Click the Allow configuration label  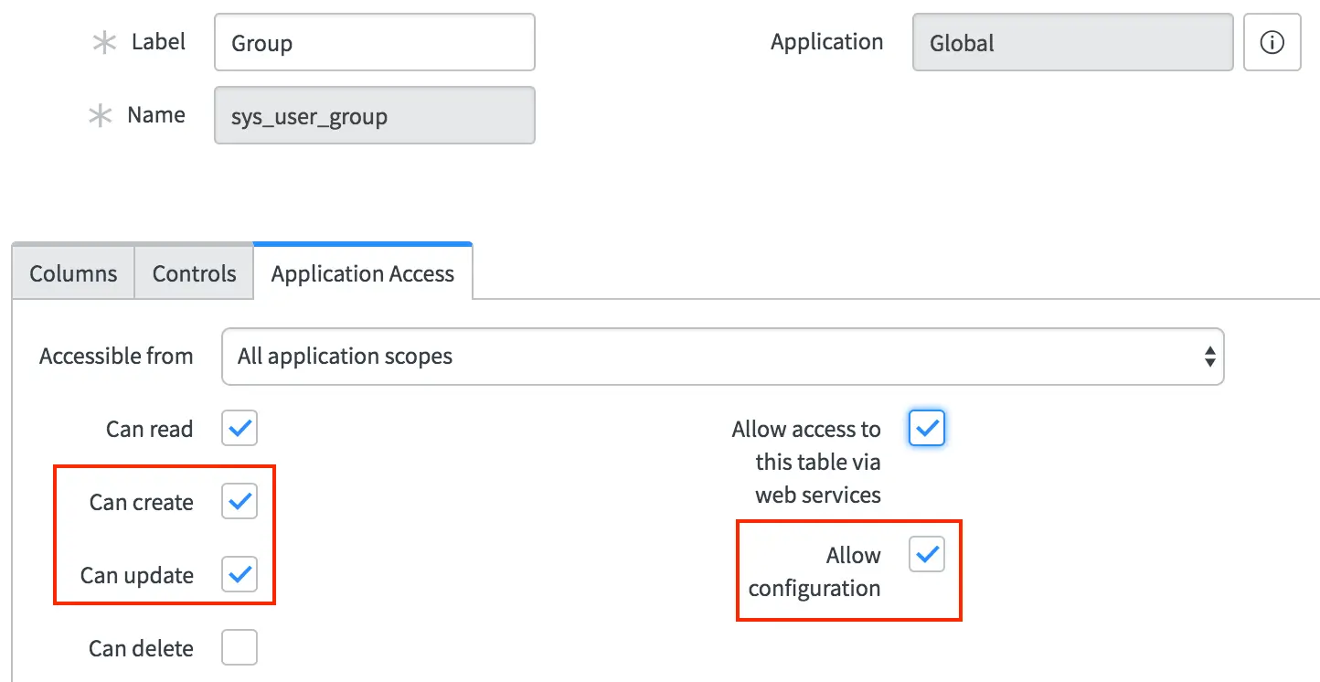814,571
